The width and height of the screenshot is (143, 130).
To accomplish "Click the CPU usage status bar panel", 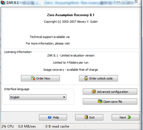I will [x=9, y=126].
